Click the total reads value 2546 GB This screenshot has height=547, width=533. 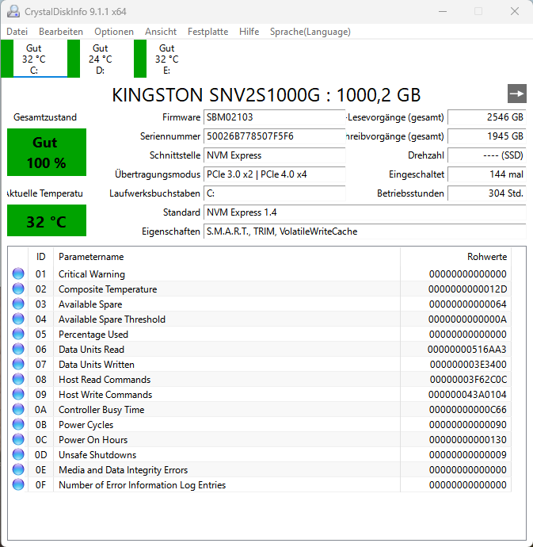487,117
